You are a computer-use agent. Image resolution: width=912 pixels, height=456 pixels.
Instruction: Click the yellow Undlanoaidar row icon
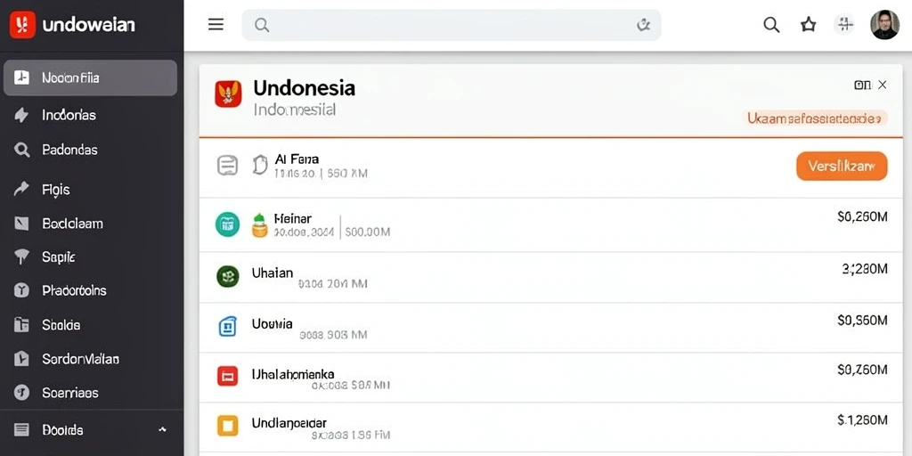[227, 426]
